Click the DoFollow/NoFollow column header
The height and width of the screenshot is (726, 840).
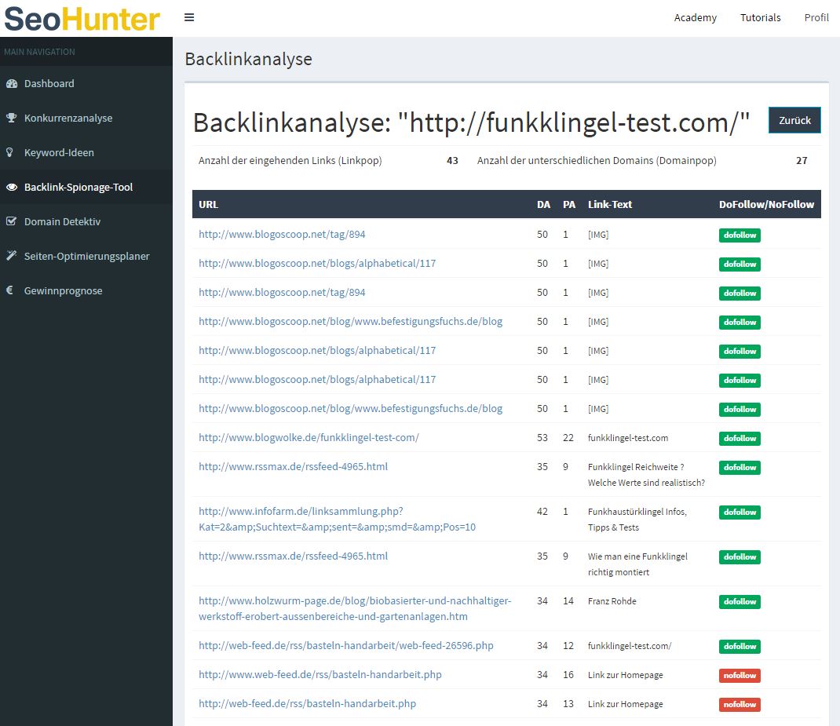[766, 204]
